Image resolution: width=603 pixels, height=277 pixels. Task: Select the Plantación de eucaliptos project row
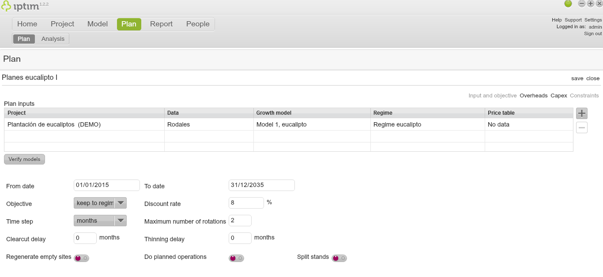click(54, 124)
